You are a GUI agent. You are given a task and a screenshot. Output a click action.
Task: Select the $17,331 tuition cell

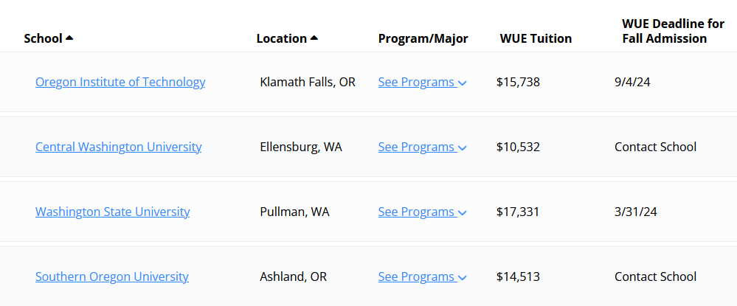tap(517, 212)
